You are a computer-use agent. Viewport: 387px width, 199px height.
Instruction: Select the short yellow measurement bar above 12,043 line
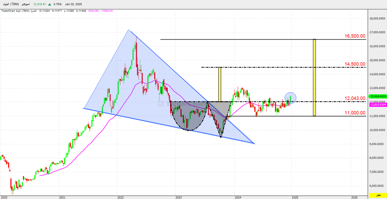click(x=220, y=84)
